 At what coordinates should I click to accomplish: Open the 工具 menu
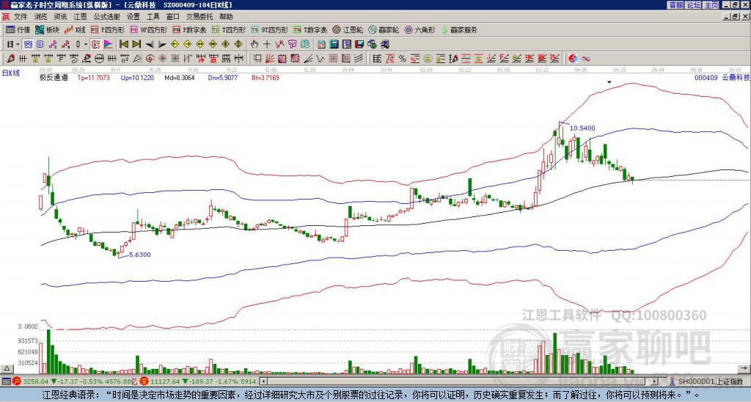(x=153, y=17)
